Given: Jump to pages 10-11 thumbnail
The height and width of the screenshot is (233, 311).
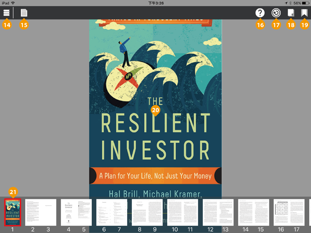Looking at the screenshot, I should pyautogui.click(x=182, y=212).
